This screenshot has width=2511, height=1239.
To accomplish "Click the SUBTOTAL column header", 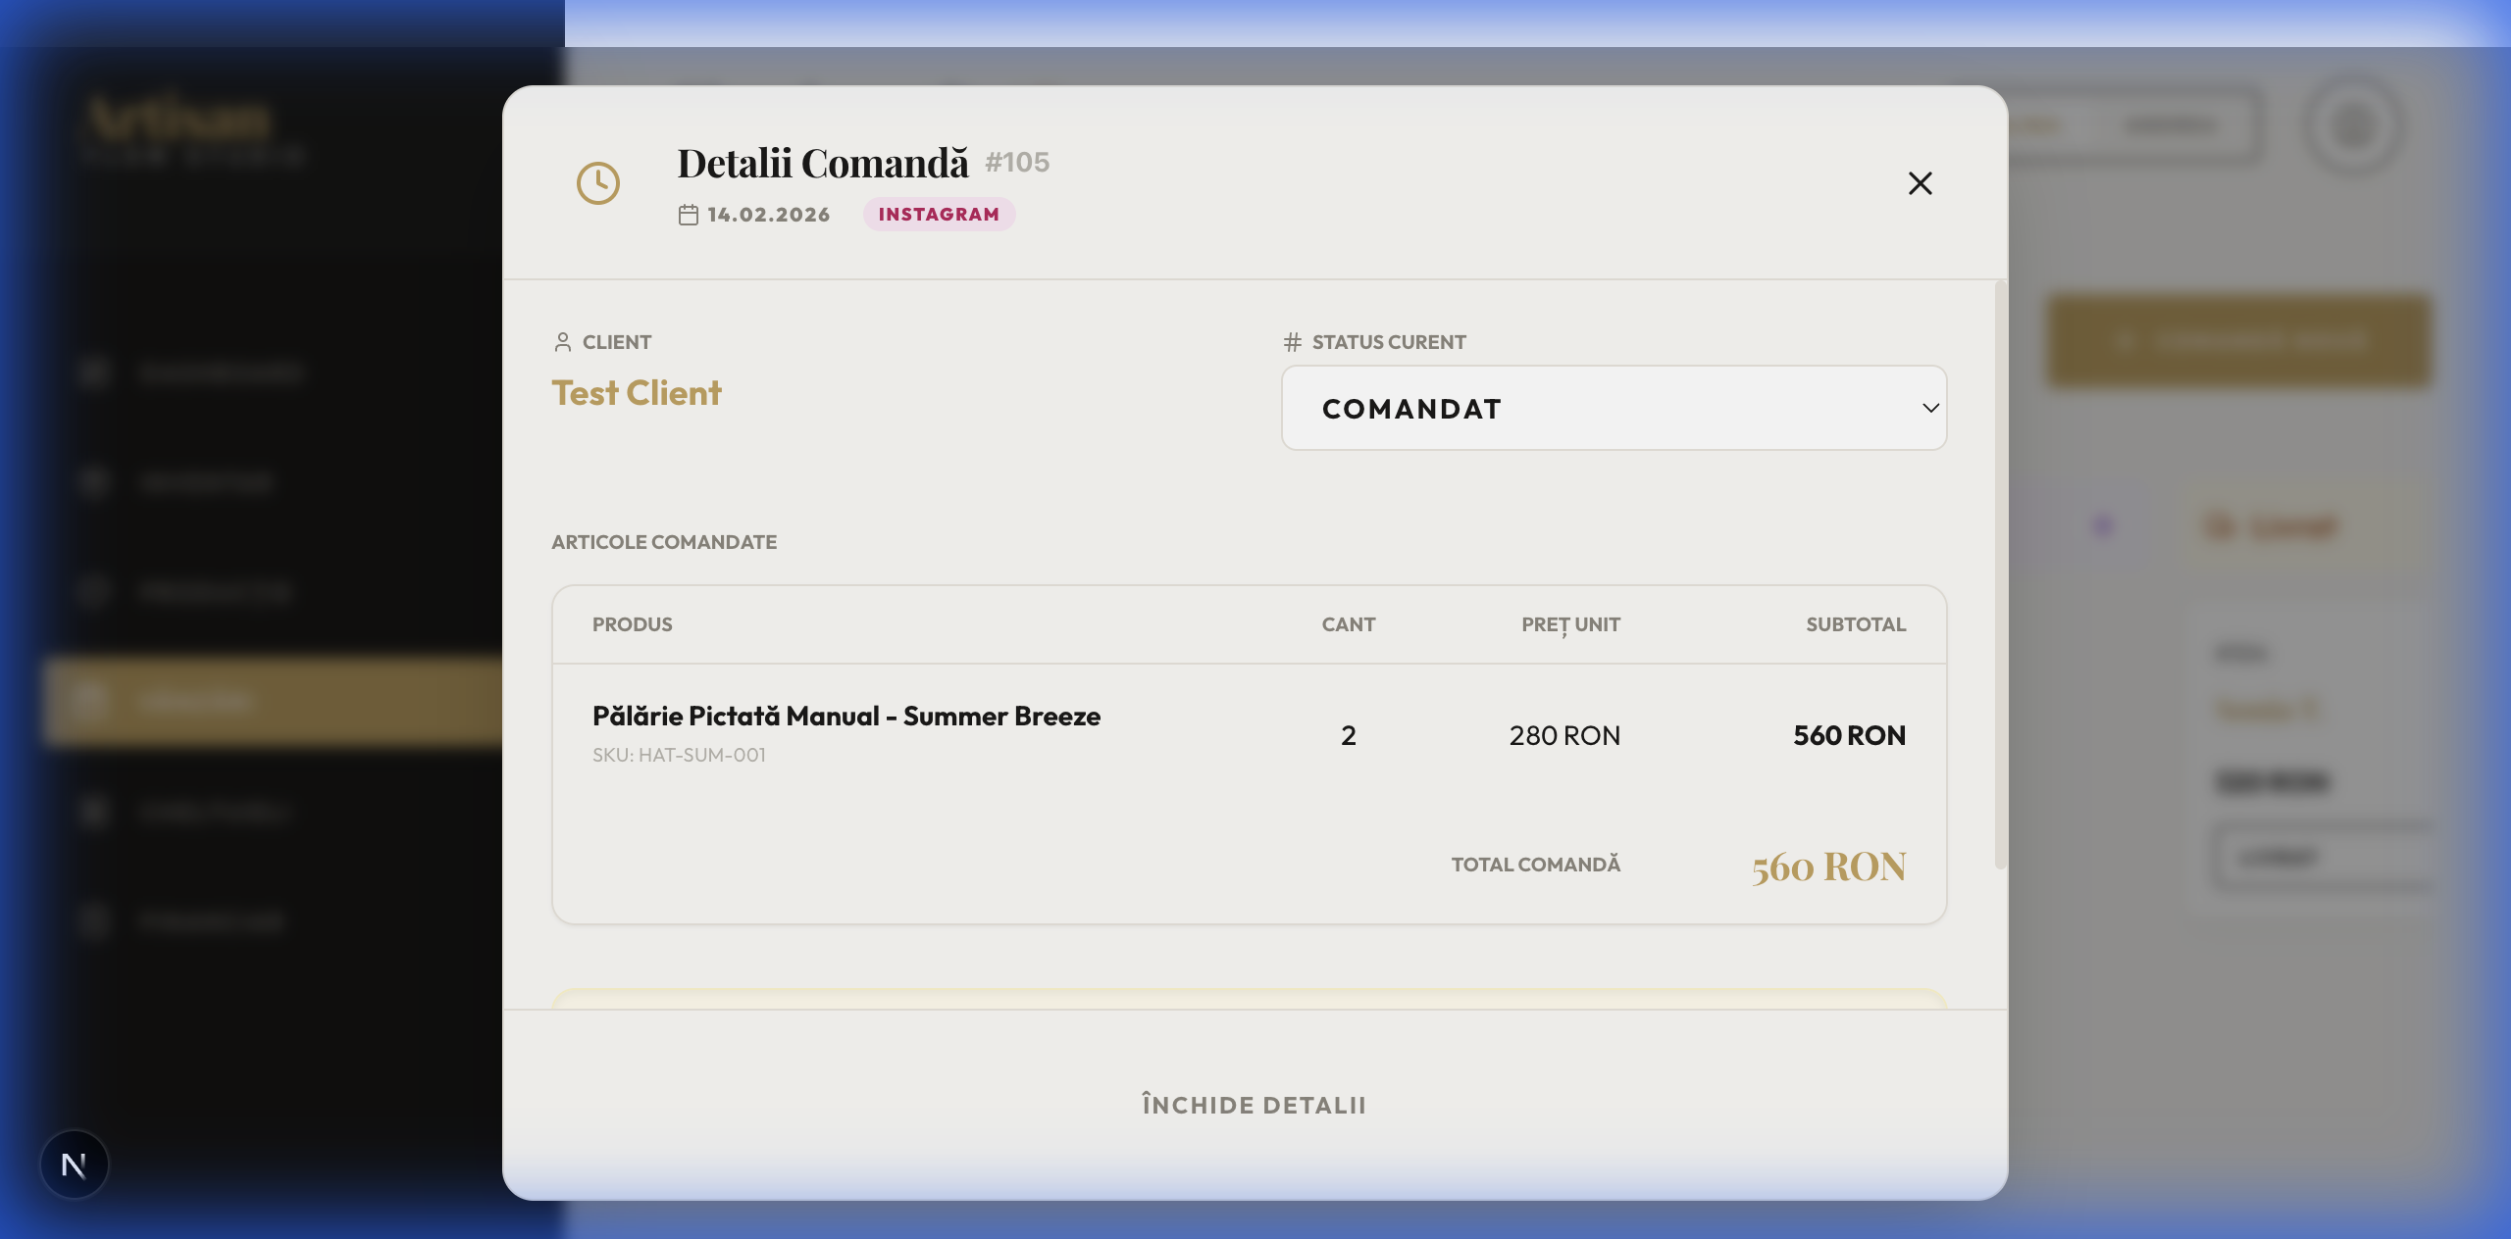I will coord(1855,624).
